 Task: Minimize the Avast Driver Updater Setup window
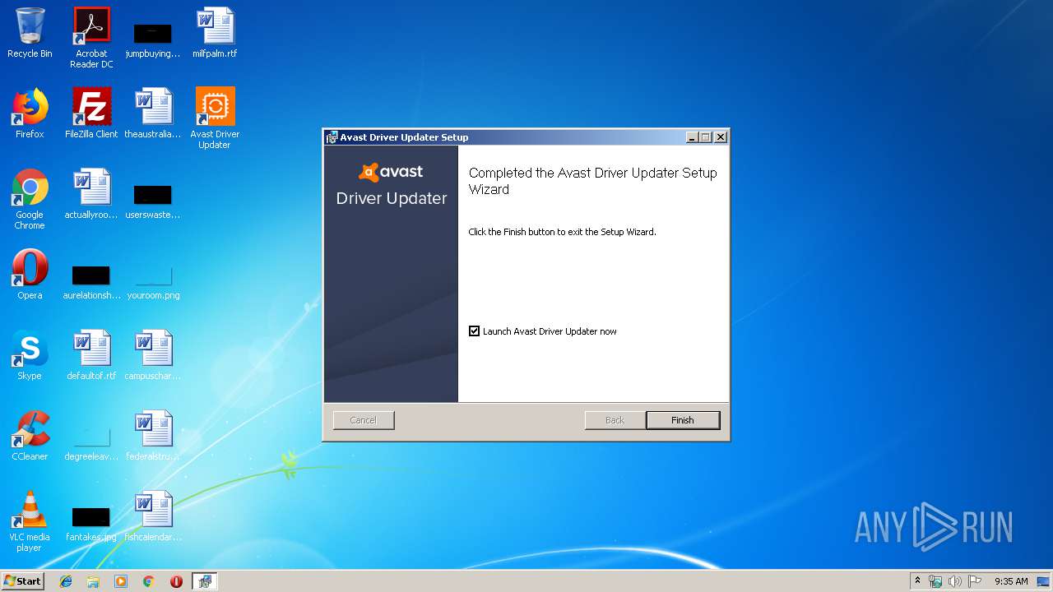coord(692,137)
